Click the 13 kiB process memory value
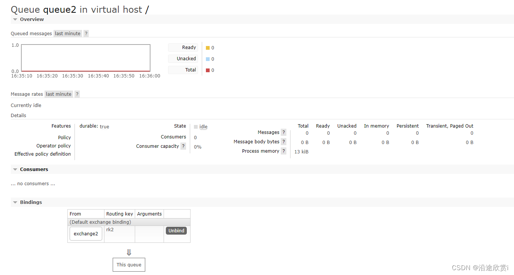This screenshot has width=514, height=275. 301,152
